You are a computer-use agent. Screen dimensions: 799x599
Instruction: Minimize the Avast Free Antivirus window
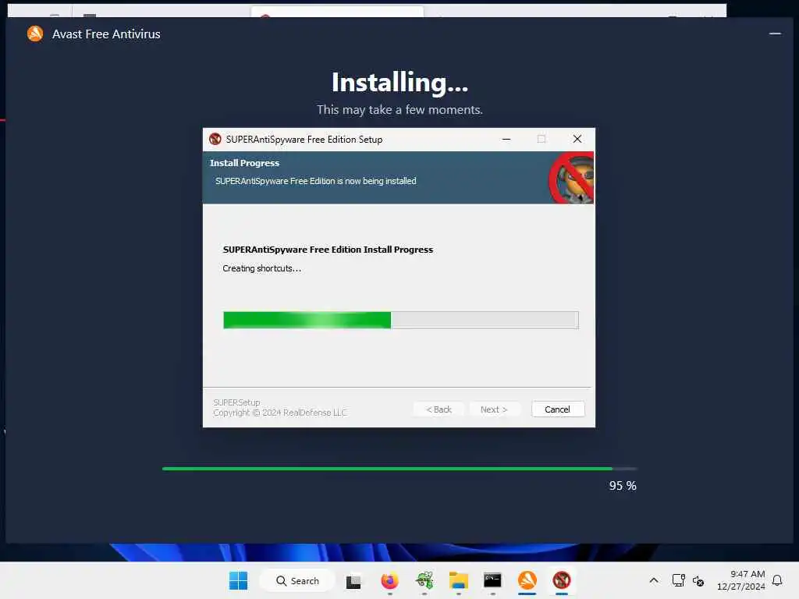tap(775, 34)
